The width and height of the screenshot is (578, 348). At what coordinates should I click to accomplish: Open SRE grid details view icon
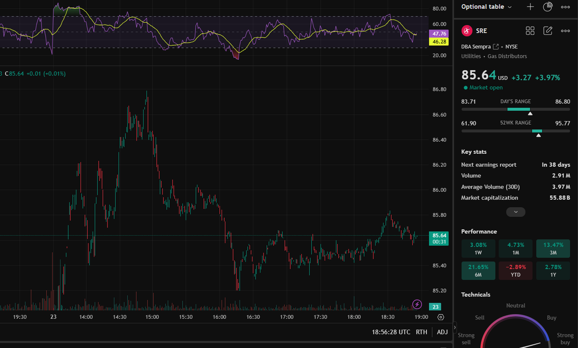(x=530, y=31)
